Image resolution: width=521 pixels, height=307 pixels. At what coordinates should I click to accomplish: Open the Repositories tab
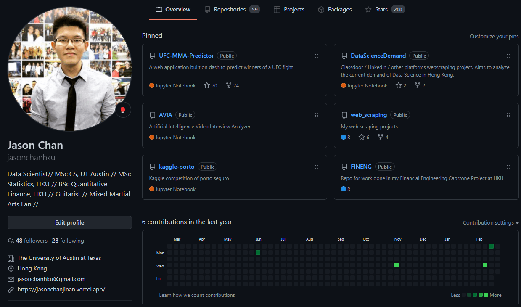point(232,9)
